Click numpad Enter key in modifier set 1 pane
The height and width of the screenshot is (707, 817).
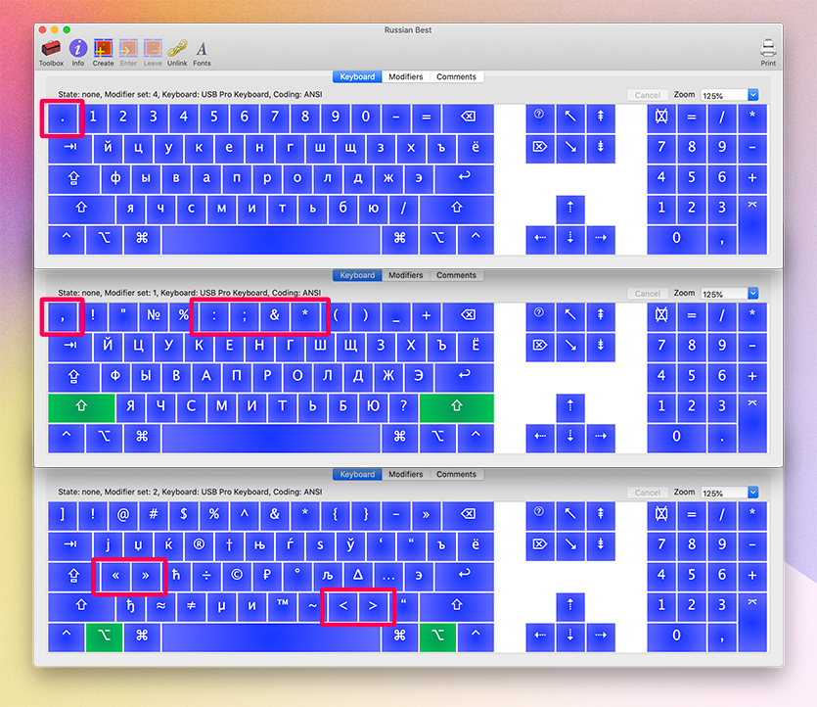click(x=752, y=423)
